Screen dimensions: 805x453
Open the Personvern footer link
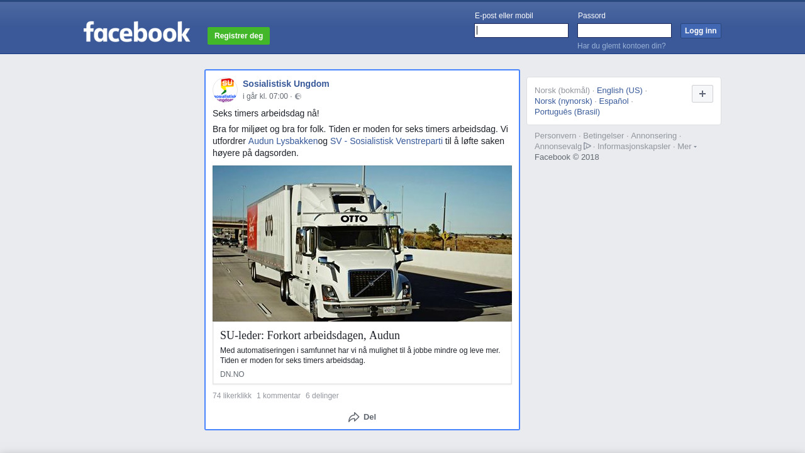[555, 135]
